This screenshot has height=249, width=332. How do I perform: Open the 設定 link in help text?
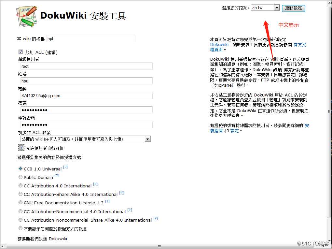click(234, 131)
